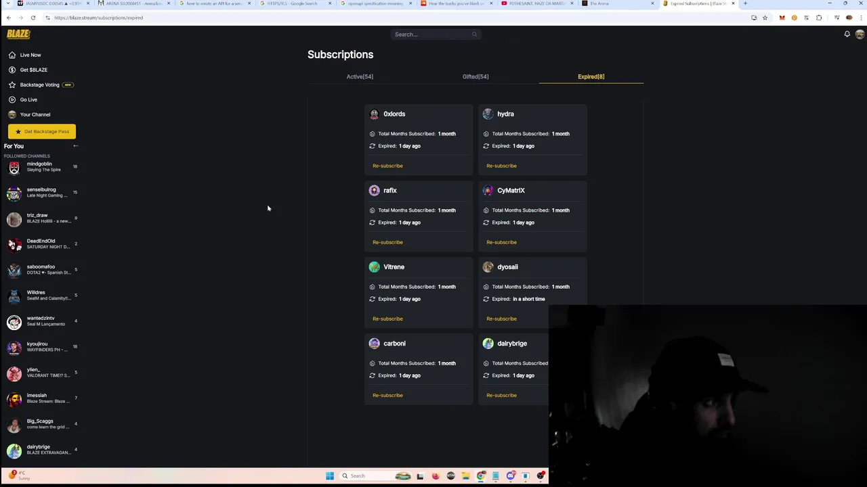Open carboni channel avatar
The image size is (867, 487).
click(x=374, y=344)
